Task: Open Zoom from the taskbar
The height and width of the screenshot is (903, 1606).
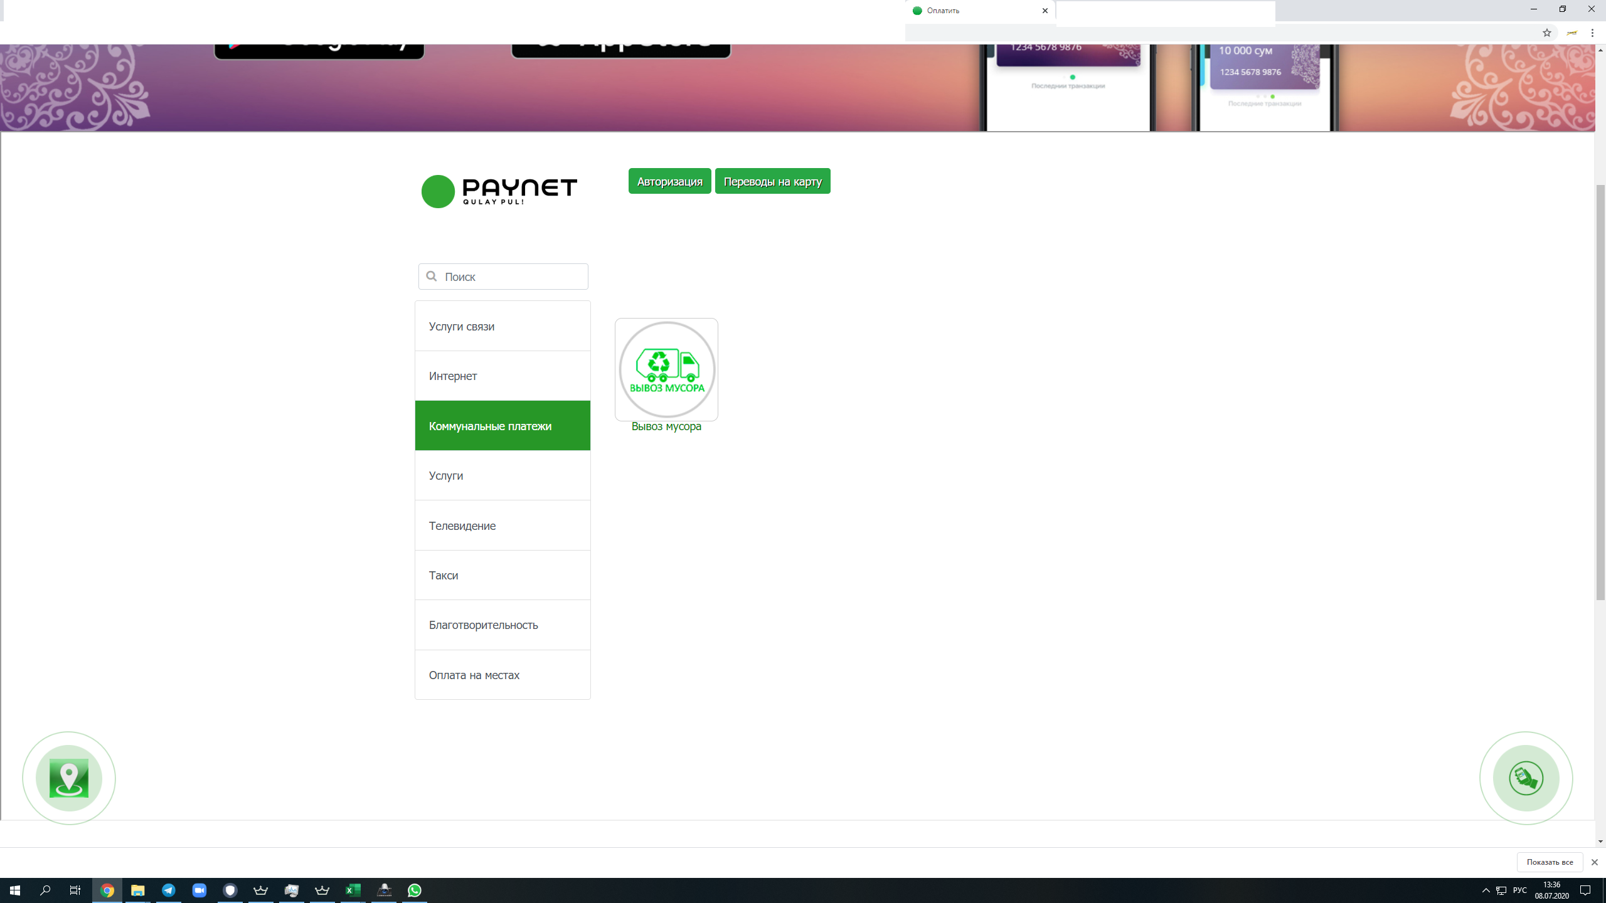Action: (x=199, y=890)
